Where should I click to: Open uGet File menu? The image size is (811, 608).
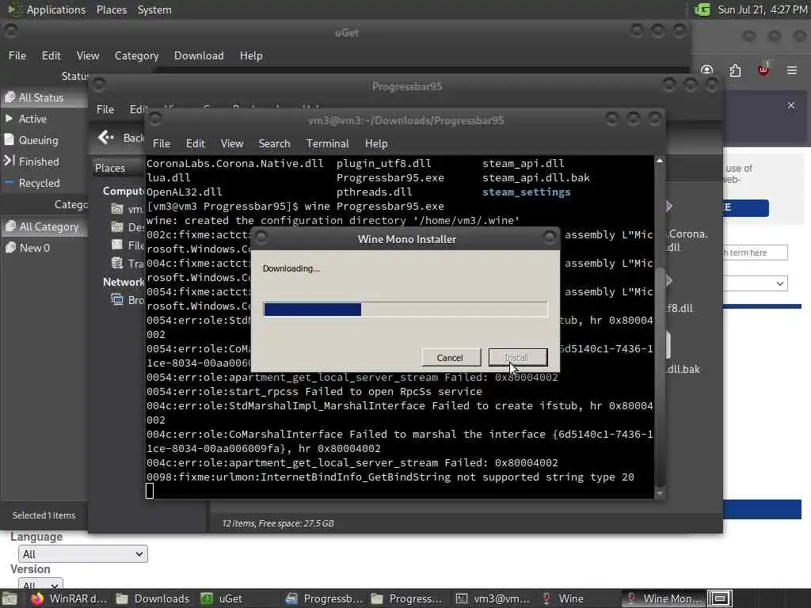pyautogui.click(x=17, y=55)
